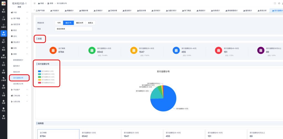Viewport: 283px width, 139px height.
Task: Select the 今天 time filter
Action: pos(59,23)
